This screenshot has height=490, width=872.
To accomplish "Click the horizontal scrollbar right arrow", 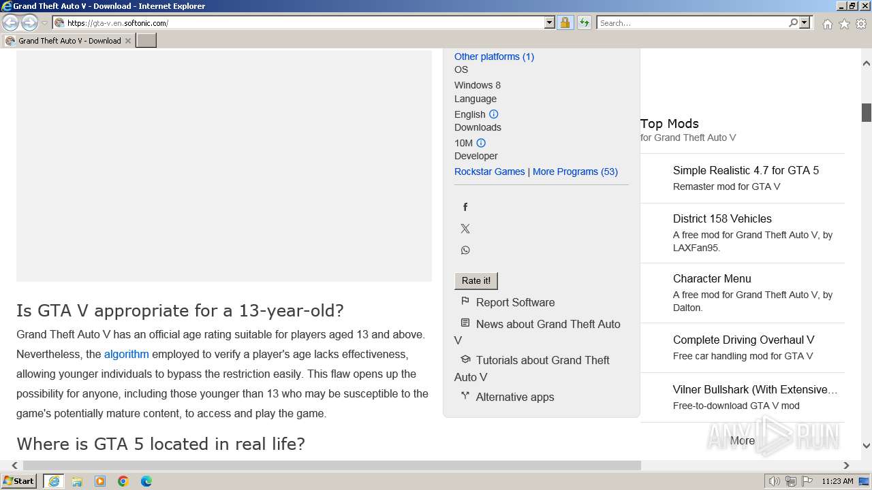I will point(846,465).
